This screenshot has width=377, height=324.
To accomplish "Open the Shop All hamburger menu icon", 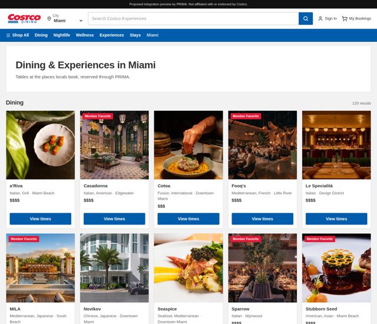I will 8,35.
